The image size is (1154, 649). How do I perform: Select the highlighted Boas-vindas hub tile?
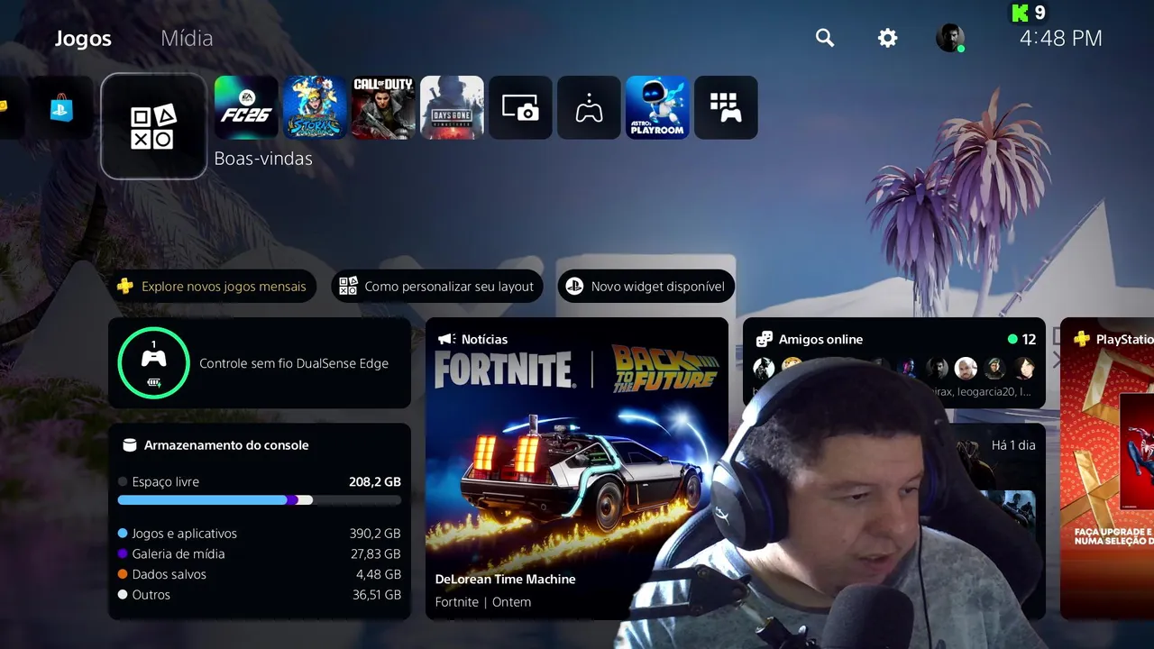(153, 126)
